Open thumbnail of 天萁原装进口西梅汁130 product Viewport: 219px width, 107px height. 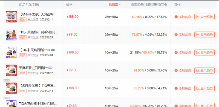coord(11,70)
